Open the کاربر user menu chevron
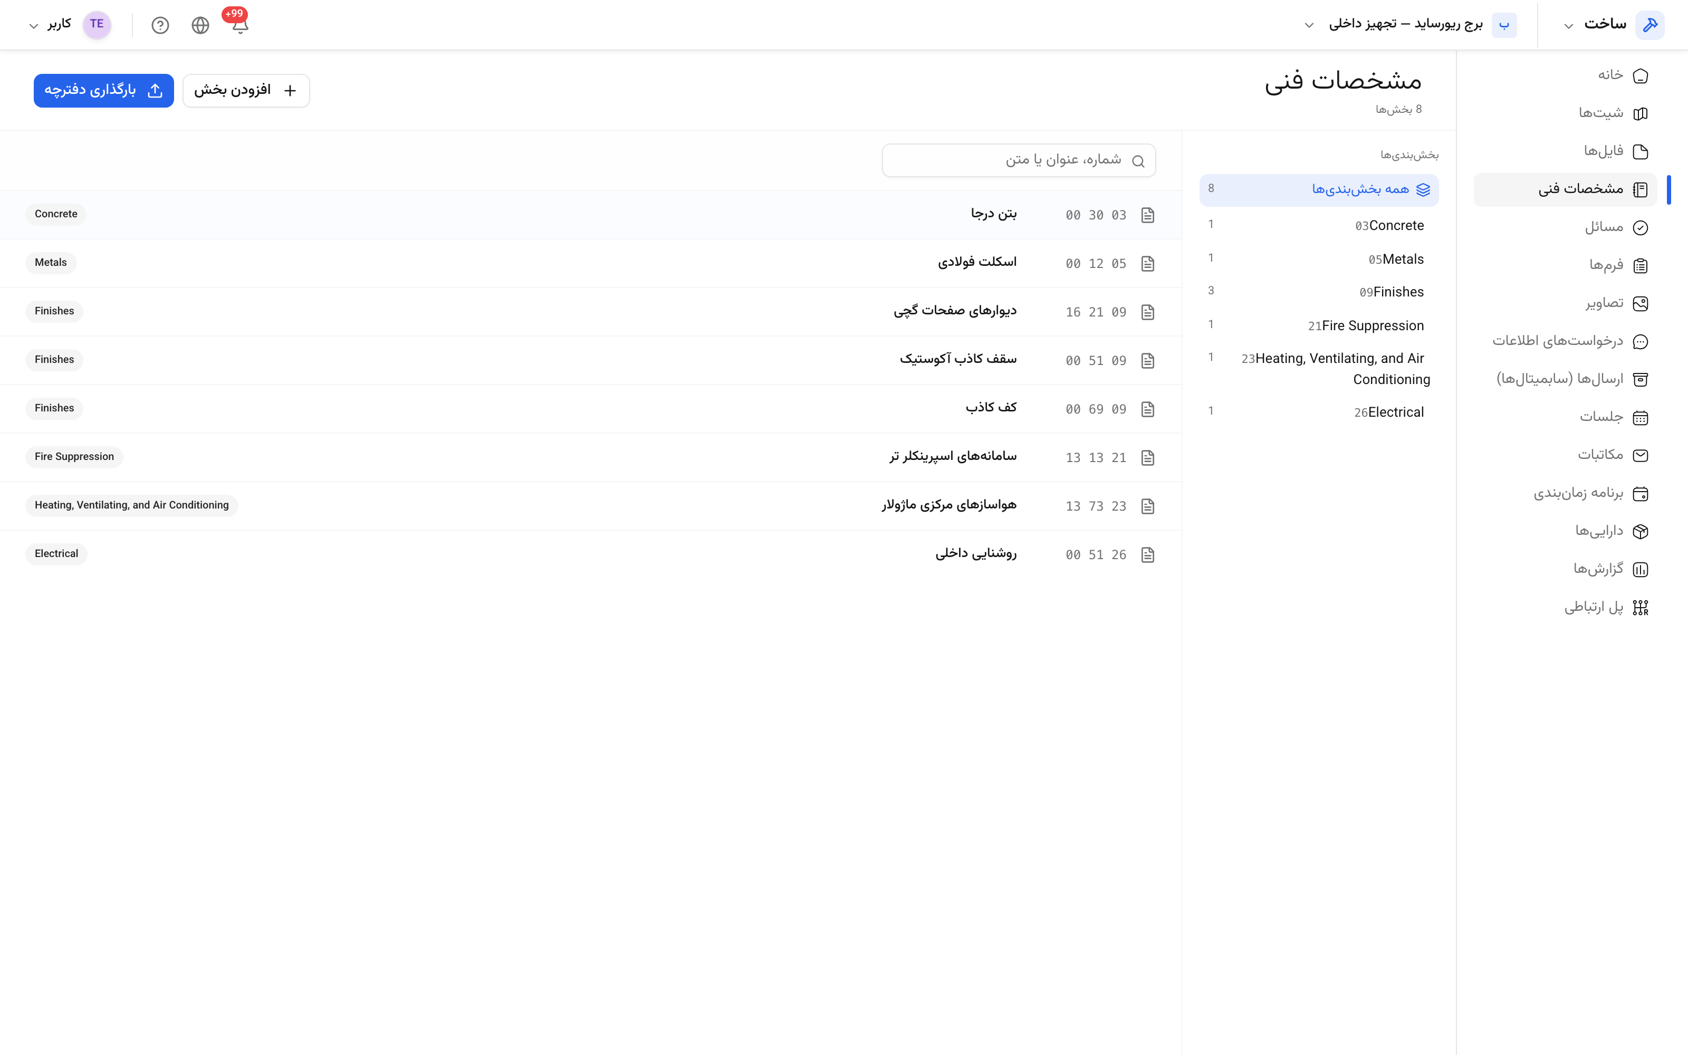The height and width of the screenshot is (1055, 1688). 33,26
